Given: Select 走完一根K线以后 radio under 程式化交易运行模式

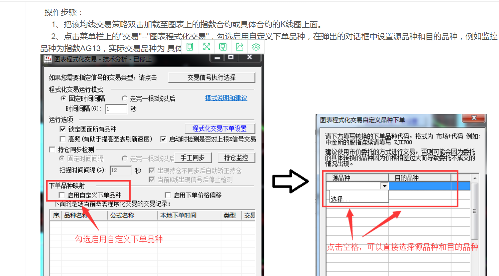Looking at the screenshot, I should pos(124,98).
